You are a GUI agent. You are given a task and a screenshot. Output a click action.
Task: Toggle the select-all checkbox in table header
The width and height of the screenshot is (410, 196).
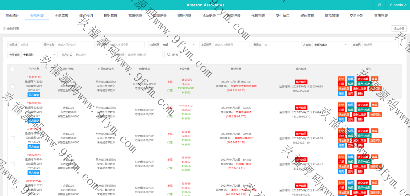pyautogui.click(x=13, y=69)
